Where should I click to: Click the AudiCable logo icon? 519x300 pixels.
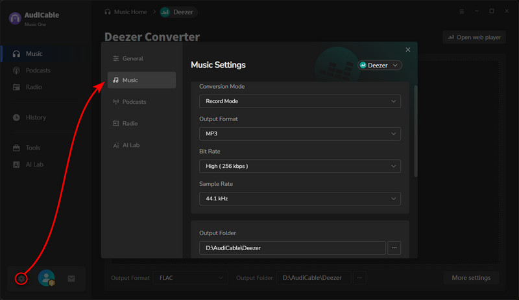[15, 19]
